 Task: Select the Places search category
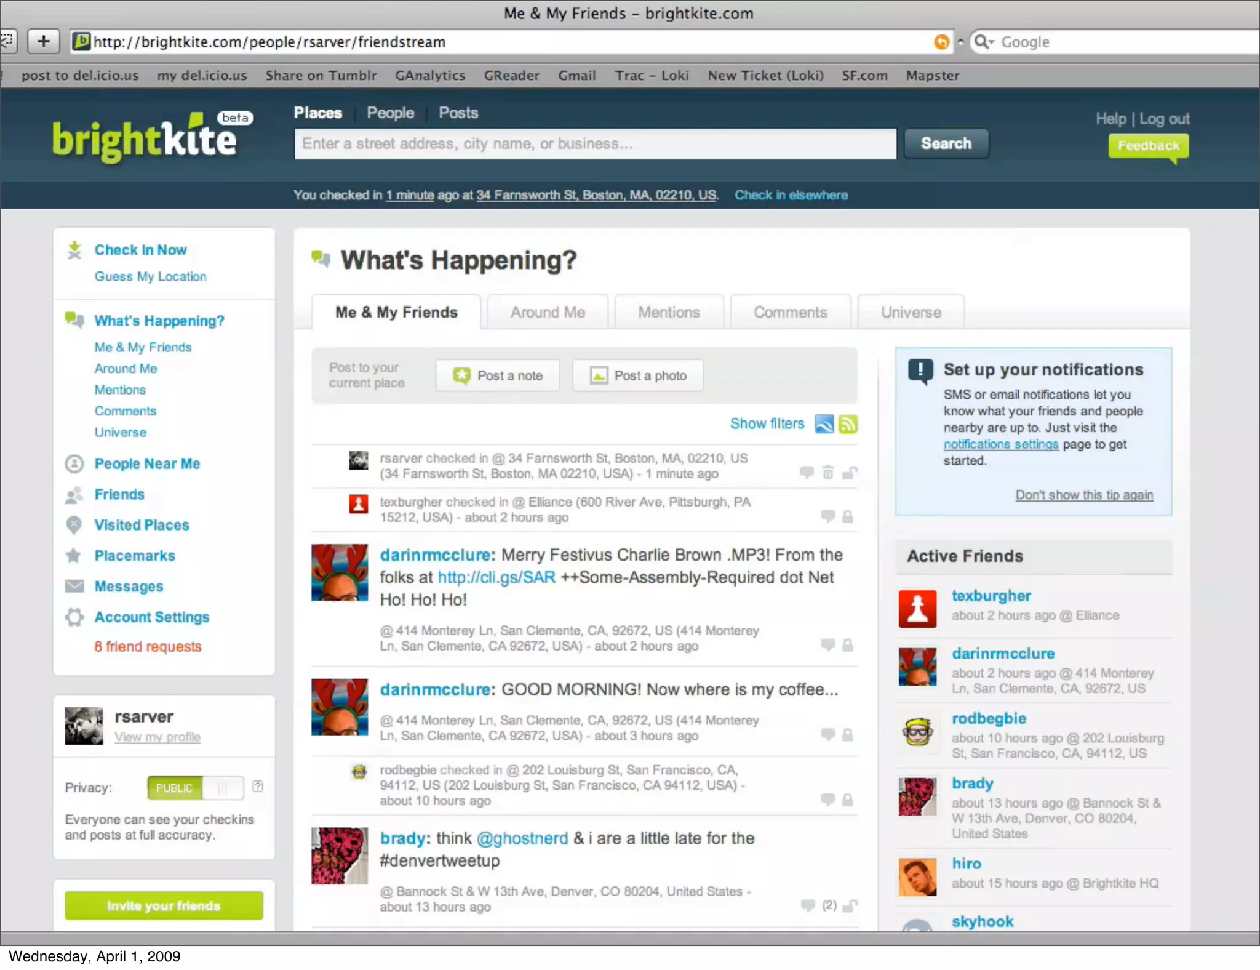click(317, 113)
